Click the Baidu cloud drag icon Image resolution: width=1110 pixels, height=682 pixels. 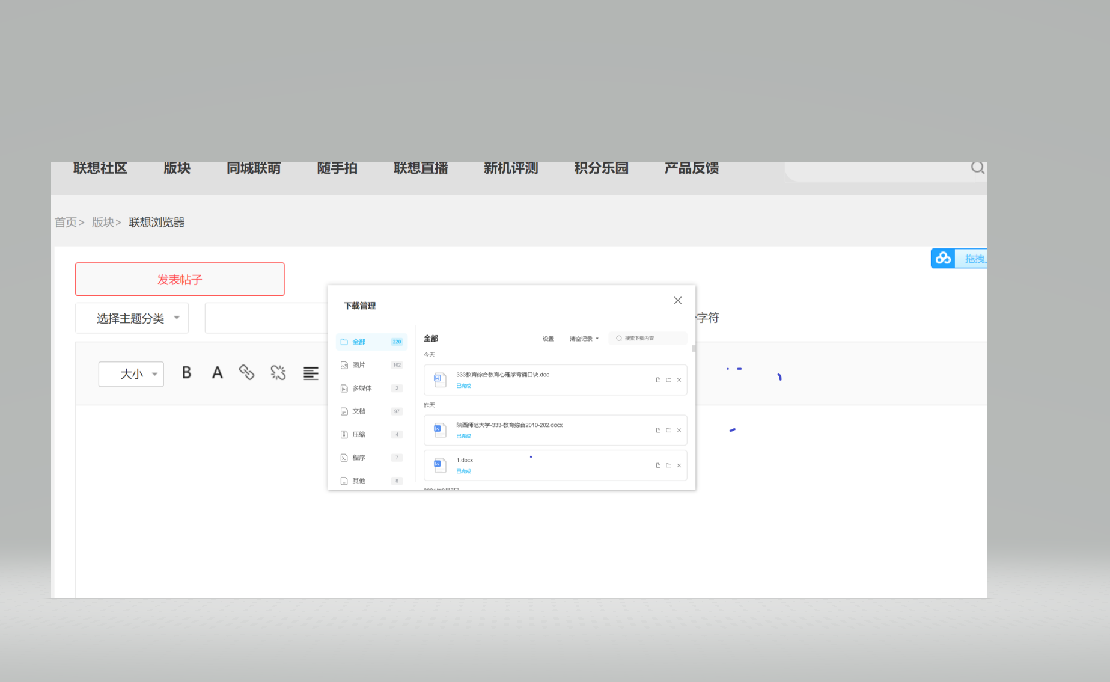[944, 259]
